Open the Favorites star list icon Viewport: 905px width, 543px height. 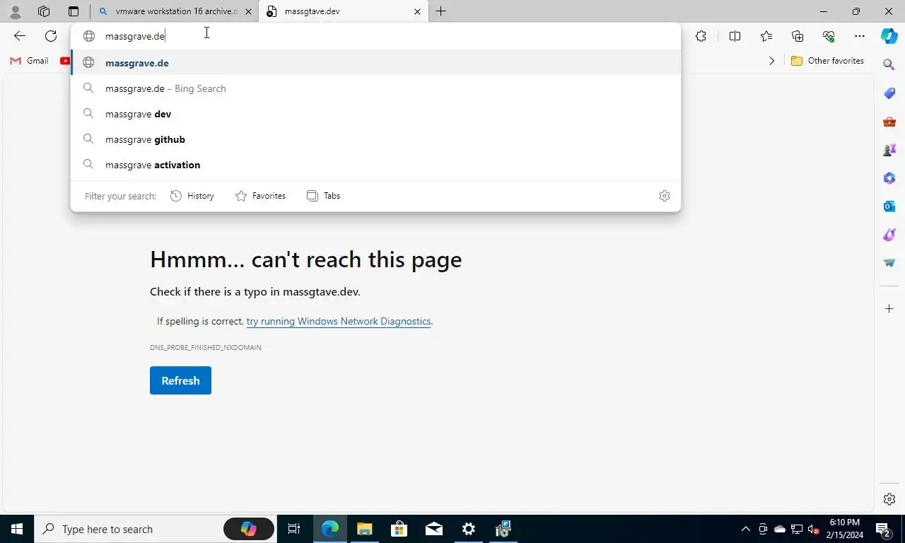click(766, 36)
